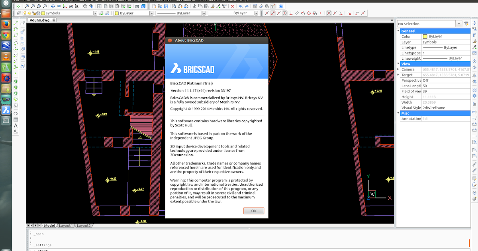Open Help via blue question mark icon

click(x=281, y=6)
